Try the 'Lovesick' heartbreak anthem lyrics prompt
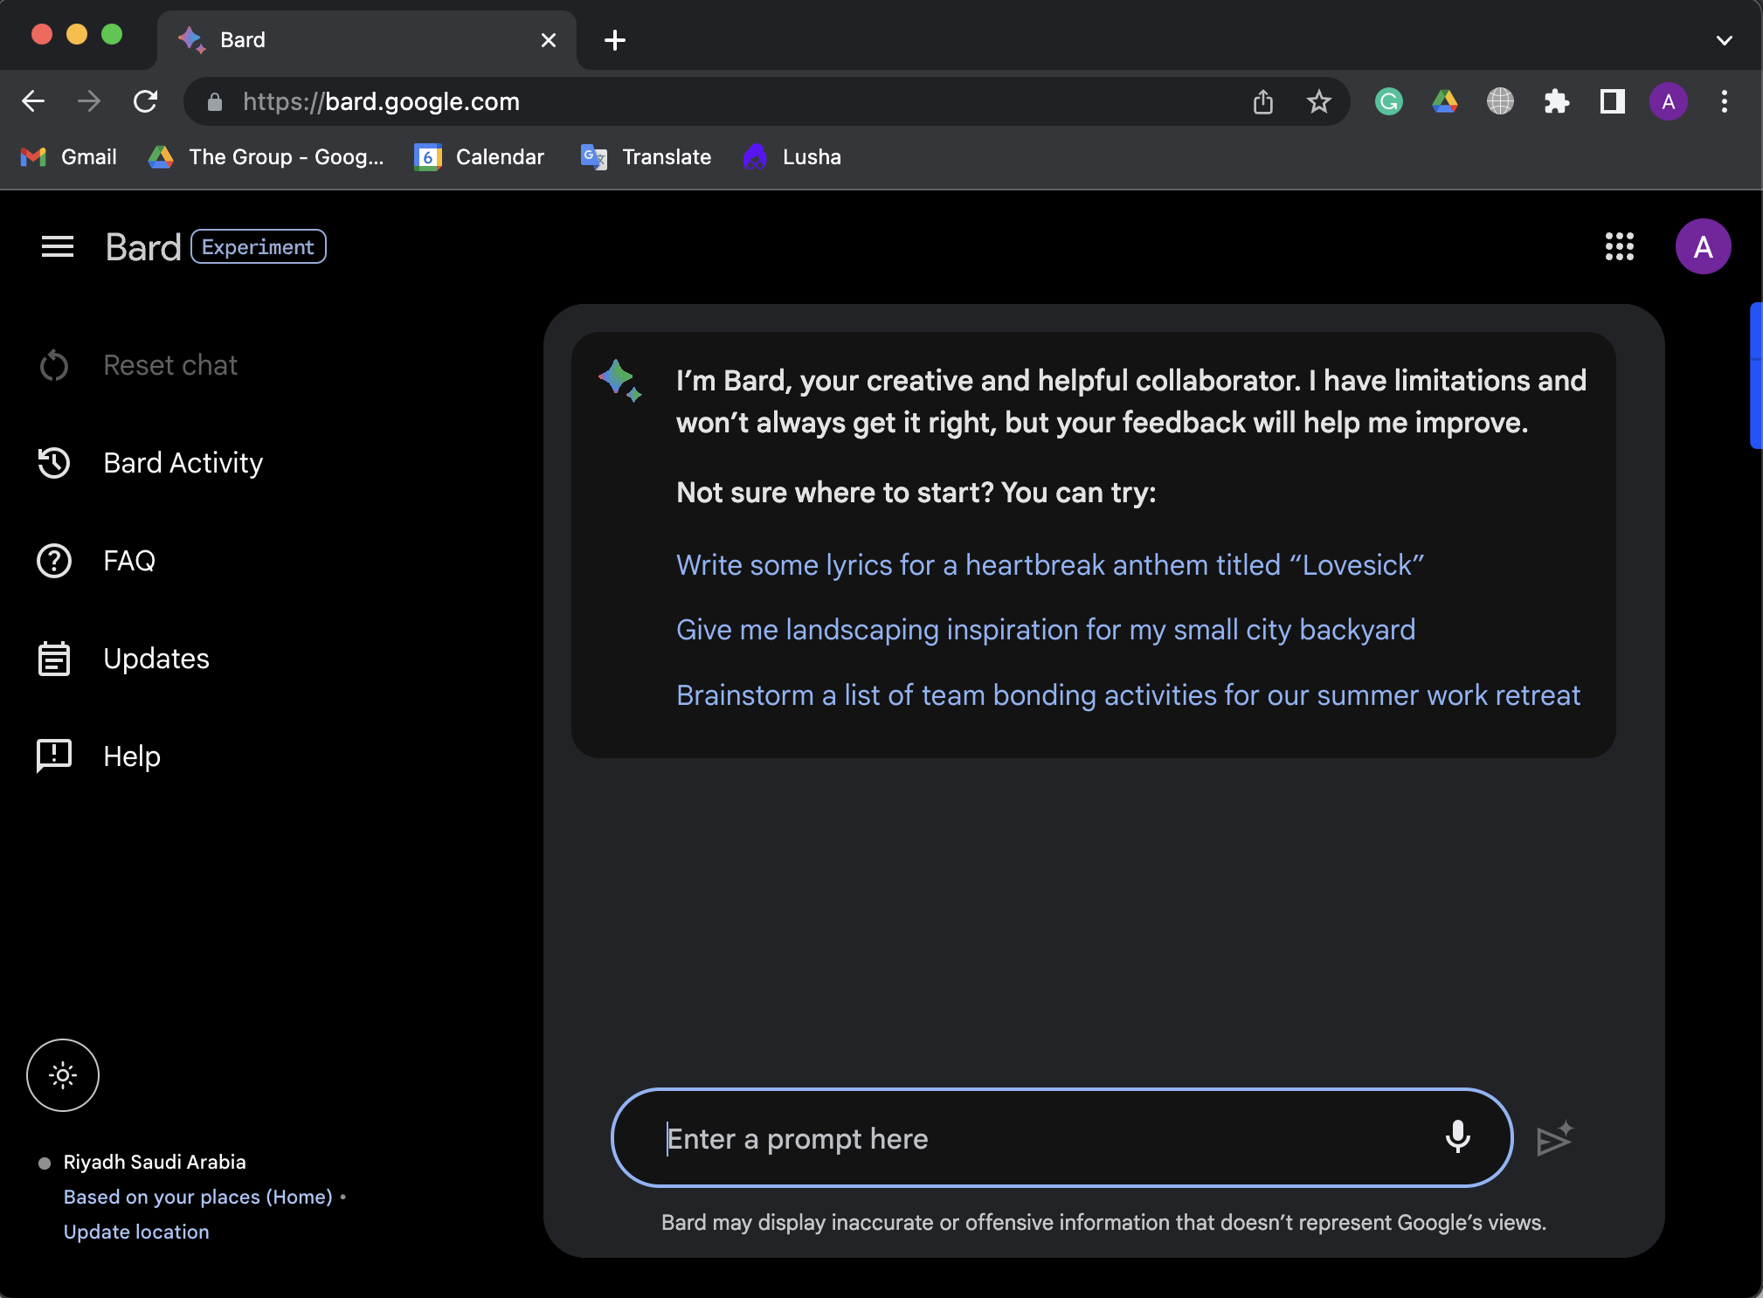 (1050, 565)
